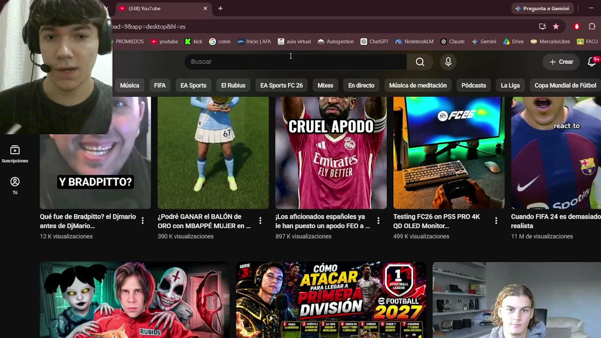Open the Inicio | AFA bookmark
Screen dimensions: 601x338
(254, 41)
